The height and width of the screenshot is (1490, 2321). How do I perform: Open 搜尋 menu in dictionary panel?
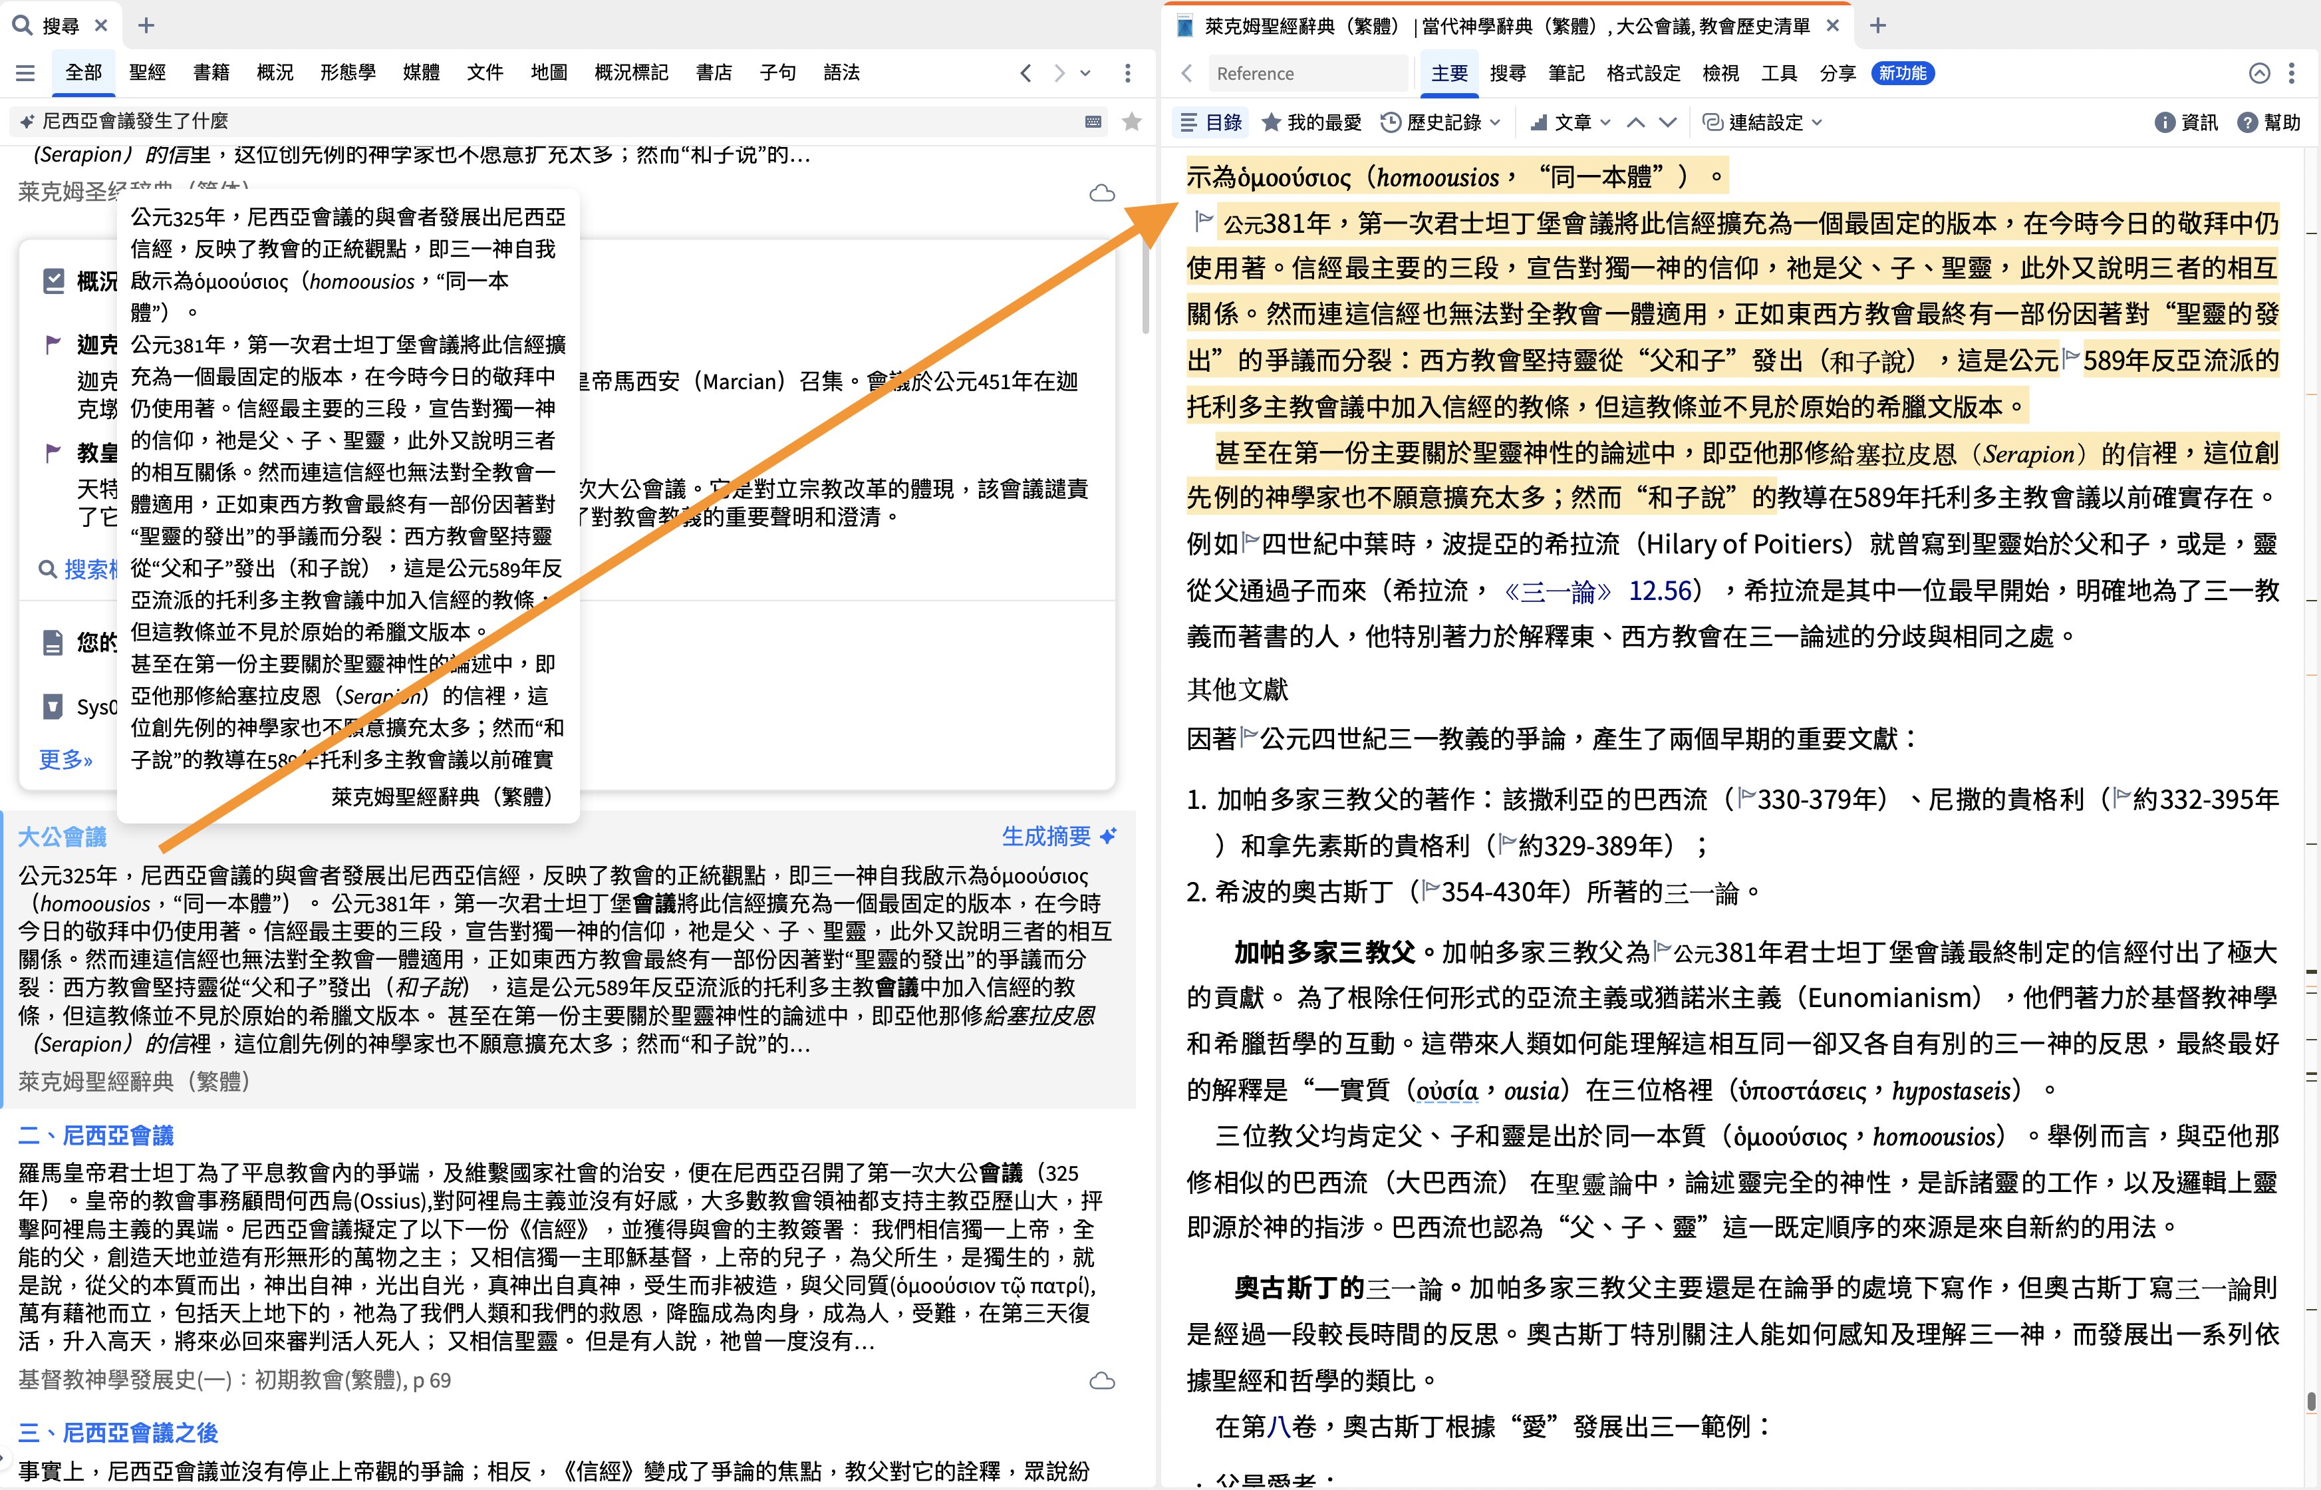click(1508, 74)
